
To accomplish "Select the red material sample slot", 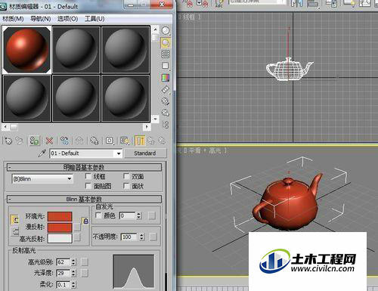I will click(27, 50).
